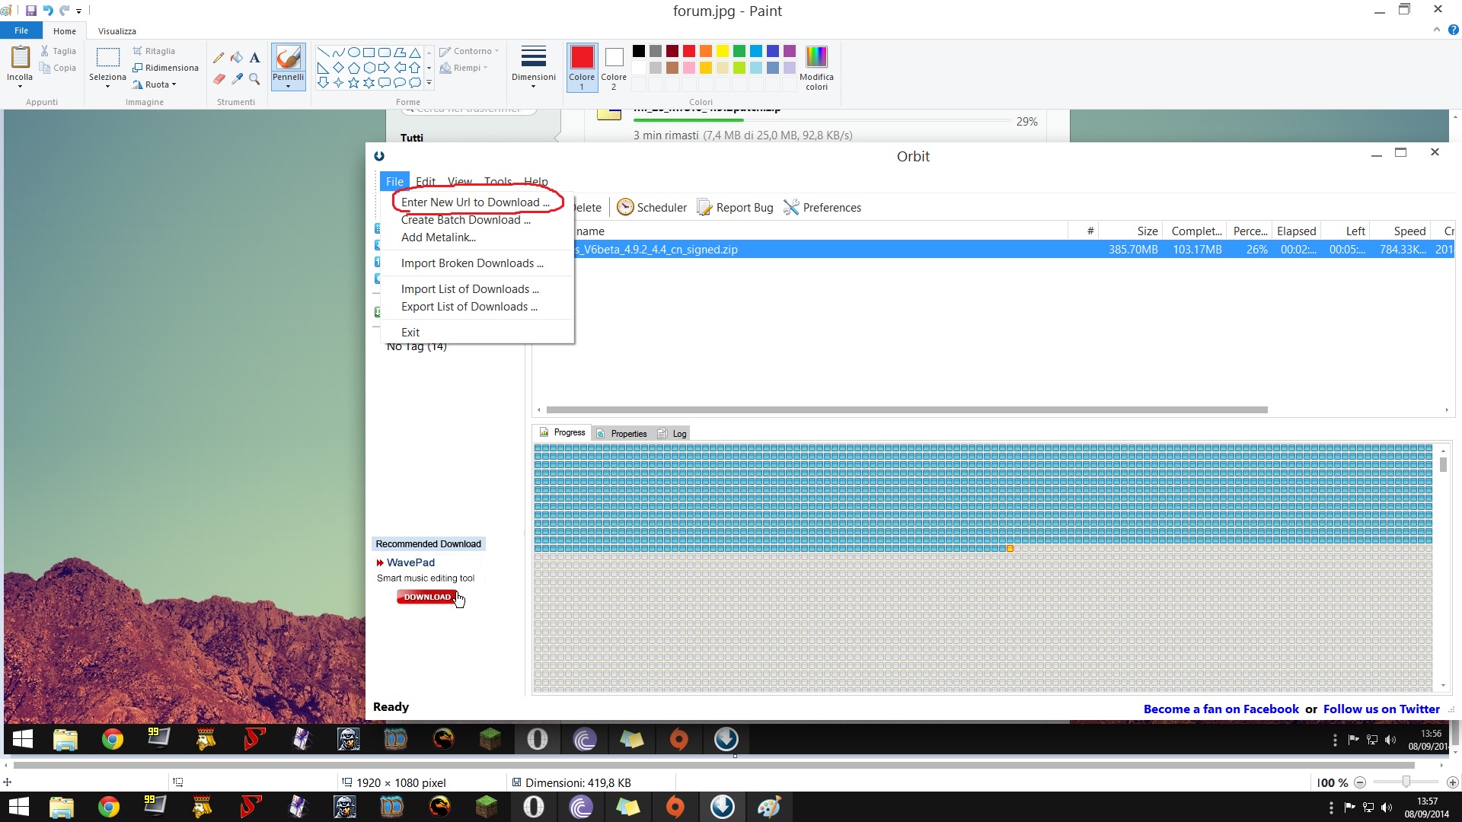The height and width of the screenshot is (822, 1462).
Task: Undo the last Paint action
Action: tap(47, 11)
